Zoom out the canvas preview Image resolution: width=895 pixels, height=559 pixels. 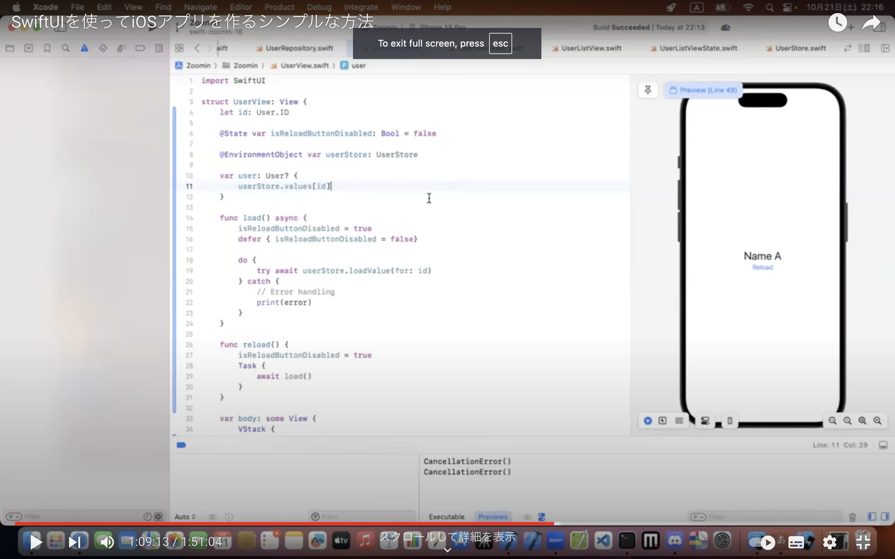pos(832,421)
